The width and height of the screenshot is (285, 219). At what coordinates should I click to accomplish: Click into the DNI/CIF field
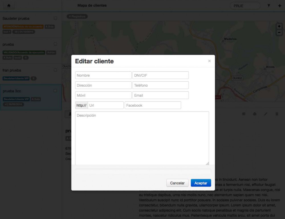click(x=160, y=75)
